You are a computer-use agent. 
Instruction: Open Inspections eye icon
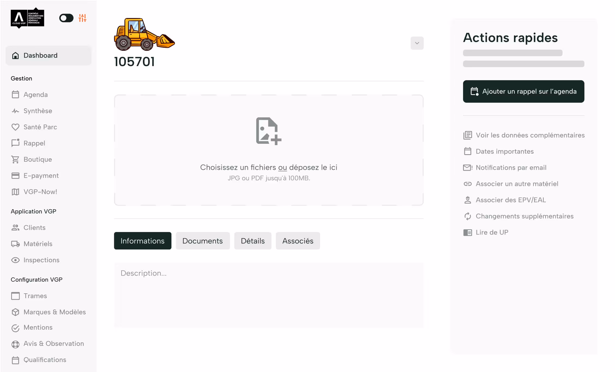[x=15, y=260]
